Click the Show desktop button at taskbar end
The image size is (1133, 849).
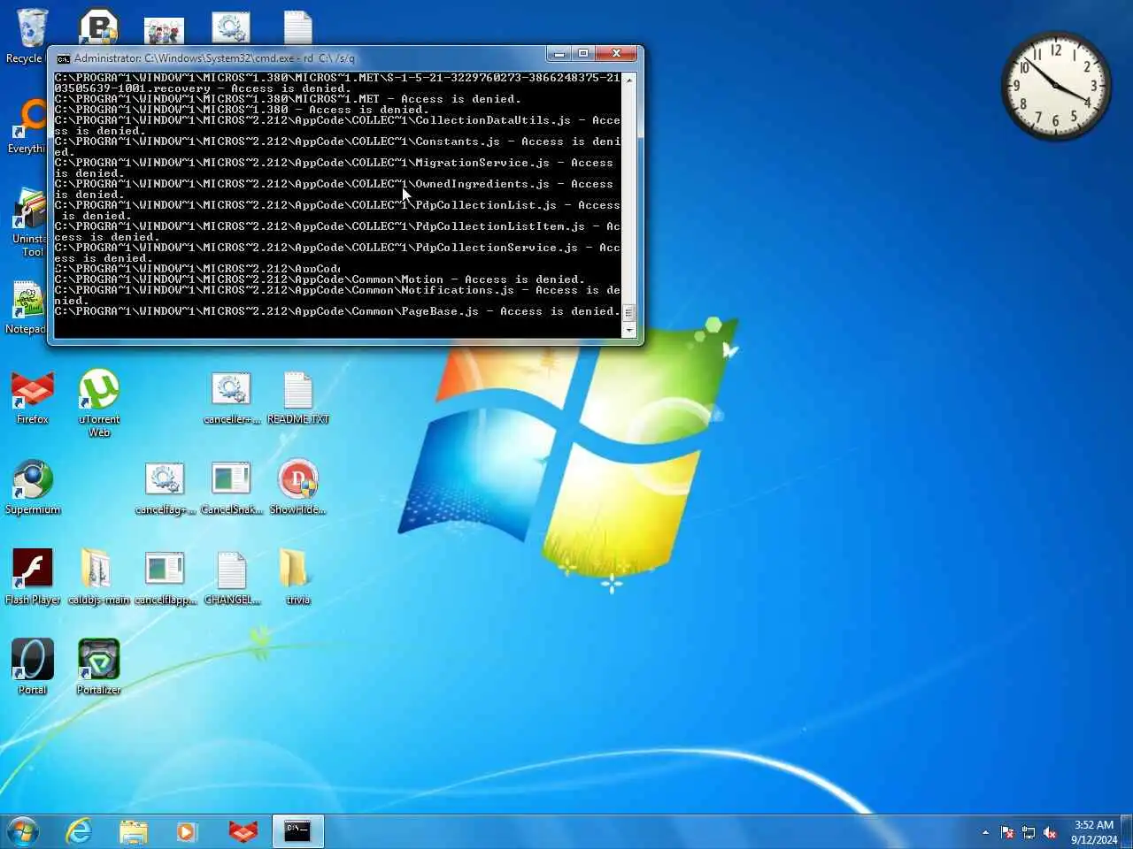click(x=1127, y=832)
